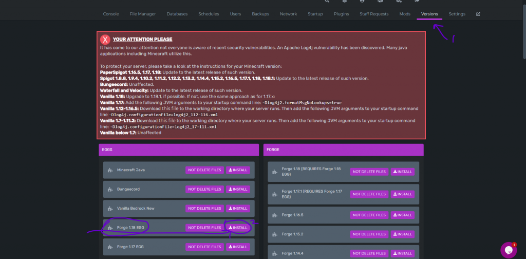The width and height of the screenshot is (526, 259).
Task: Toggle NOT DELETE FILES for Forge 1.16.5
Action: coord(369,215)
